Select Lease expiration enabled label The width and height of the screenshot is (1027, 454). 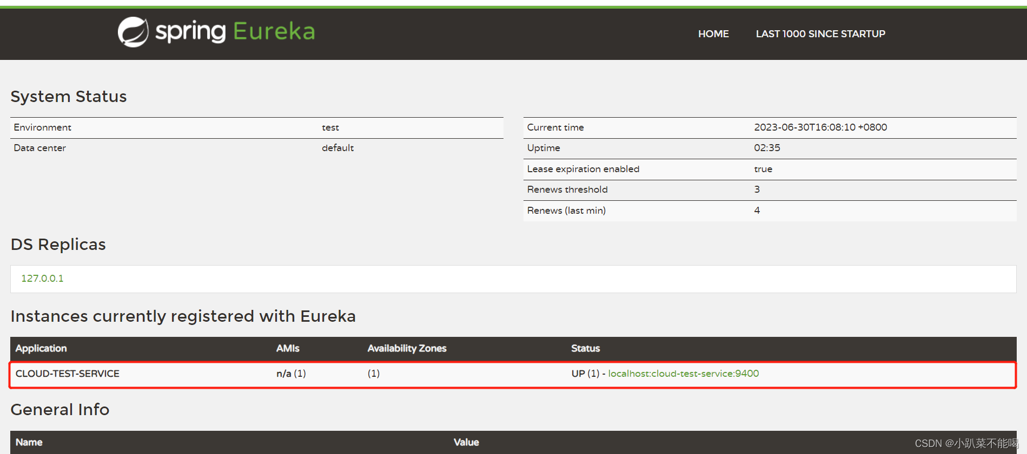[x=583, y=169]
